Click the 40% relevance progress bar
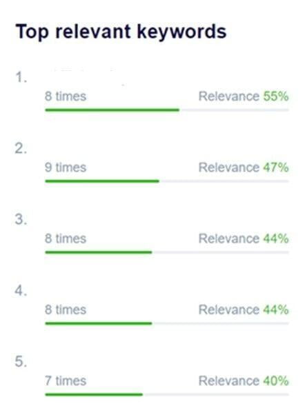305x417 pixels. [x=167, y=394]
